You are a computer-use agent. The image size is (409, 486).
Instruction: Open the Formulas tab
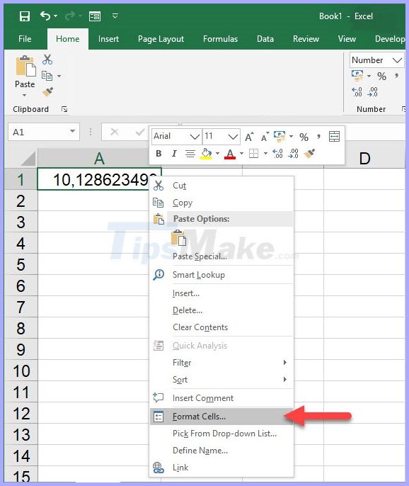click(220, 39)
